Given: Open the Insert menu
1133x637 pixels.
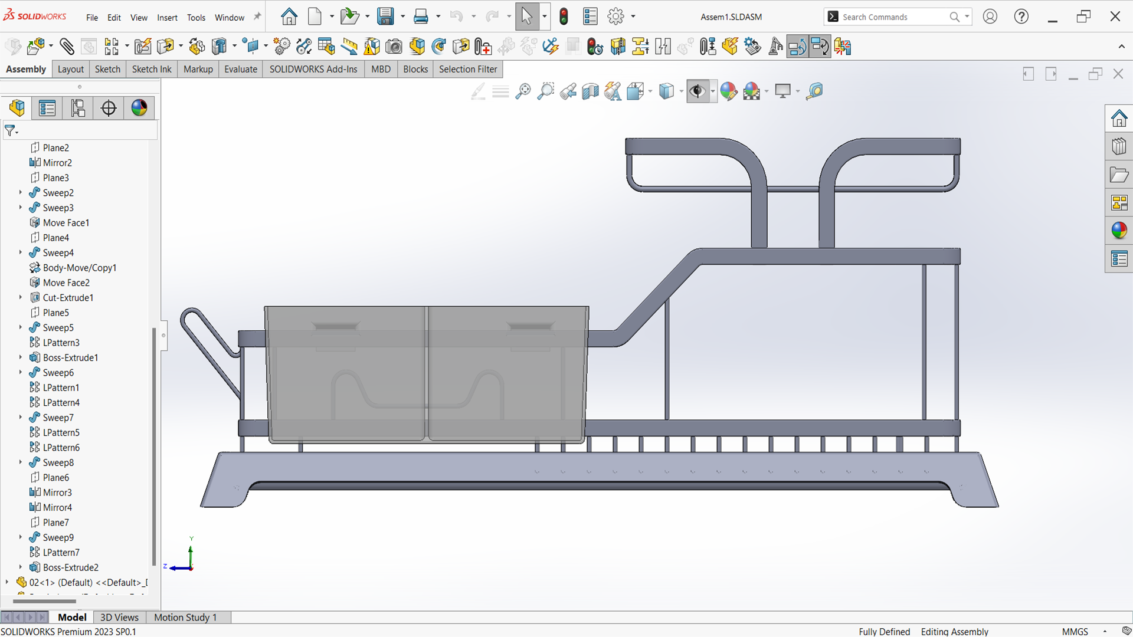Looking at the screenshot, I should coord(167,17).
